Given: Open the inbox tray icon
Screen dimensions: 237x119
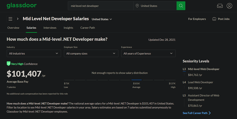Looking at the screenshot, I should (x=220, y=6).
